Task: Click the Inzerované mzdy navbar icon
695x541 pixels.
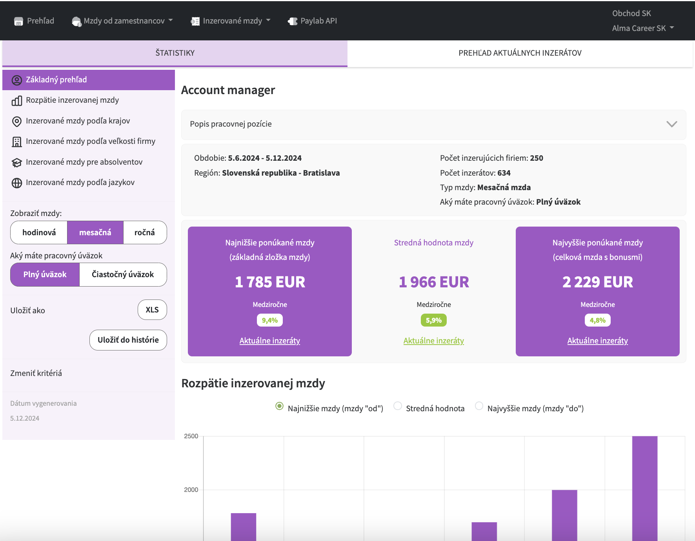Action: click(x=195, y=22)
